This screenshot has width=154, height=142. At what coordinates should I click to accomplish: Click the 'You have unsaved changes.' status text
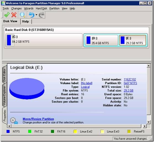point(130,139)
